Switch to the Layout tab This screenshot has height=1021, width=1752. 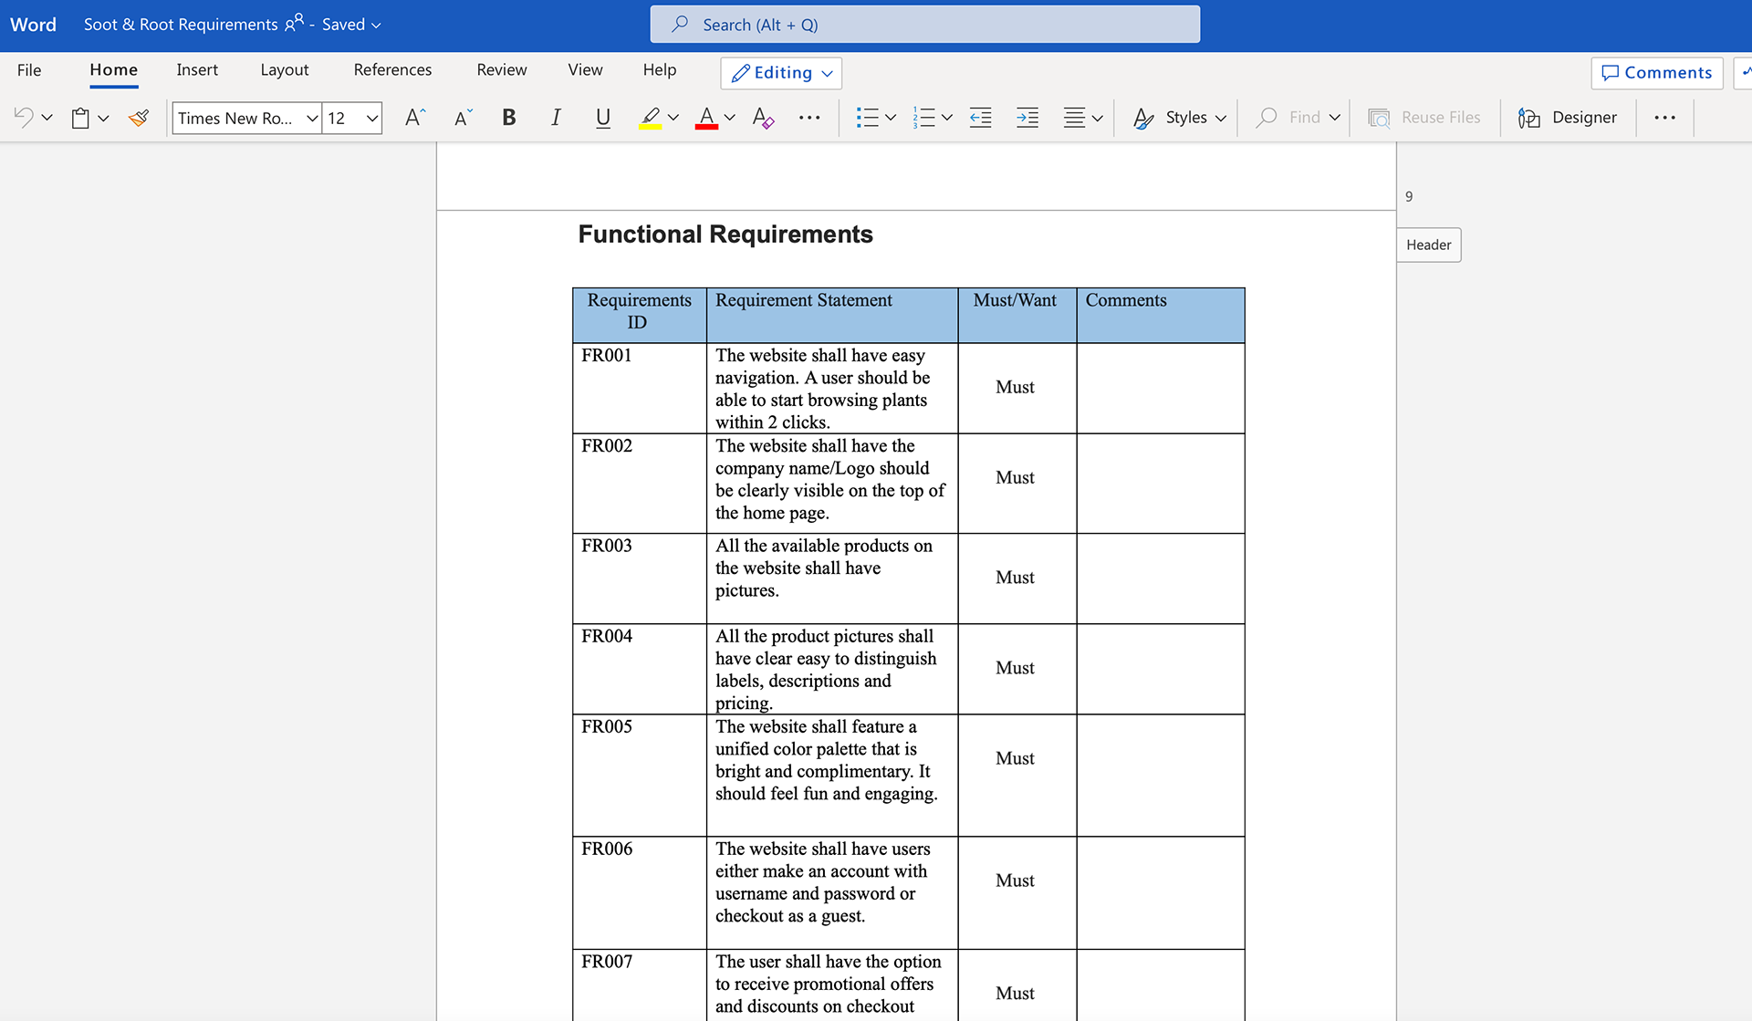[x=285, y=70]
